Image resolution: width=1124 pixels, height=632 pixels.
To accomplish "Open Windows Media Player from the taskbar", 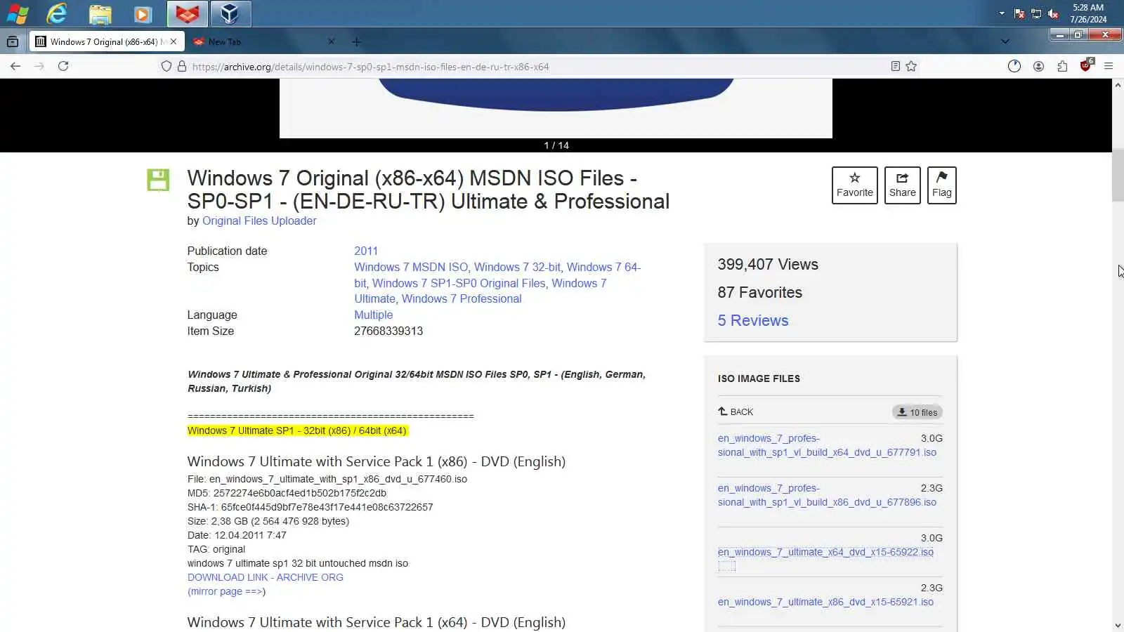I will coord(143,13).
